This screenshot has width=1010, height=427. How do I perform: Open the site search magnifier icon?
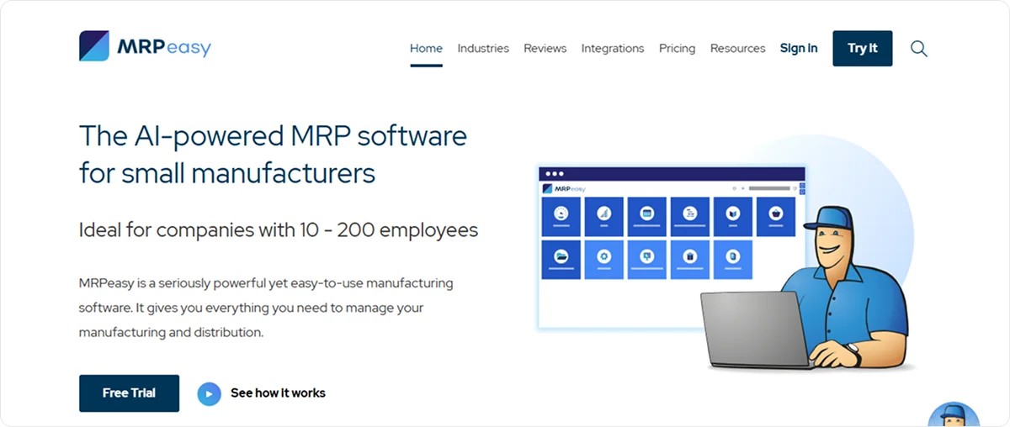[x=919, y=49]
